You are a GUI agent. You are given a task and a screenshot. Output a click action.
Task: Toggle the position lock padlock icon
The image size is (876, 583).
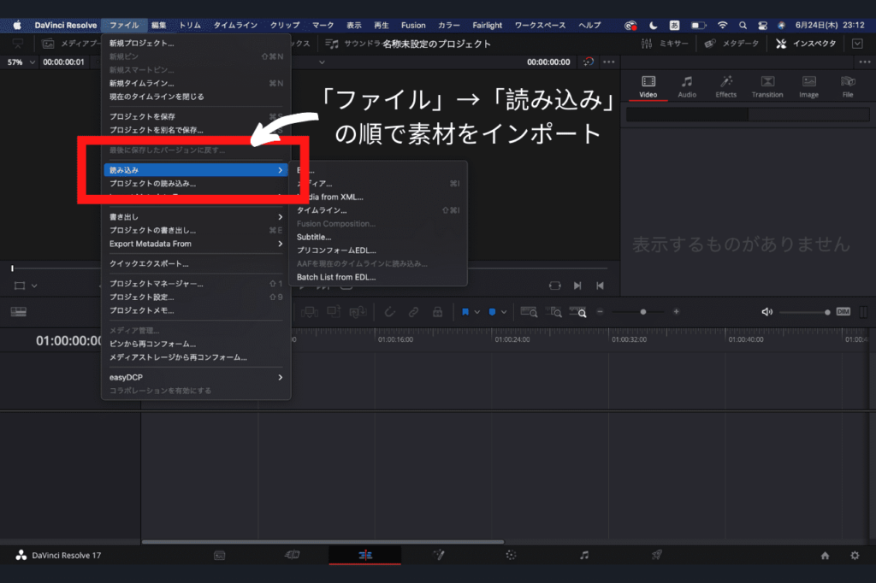click(437, 312)
